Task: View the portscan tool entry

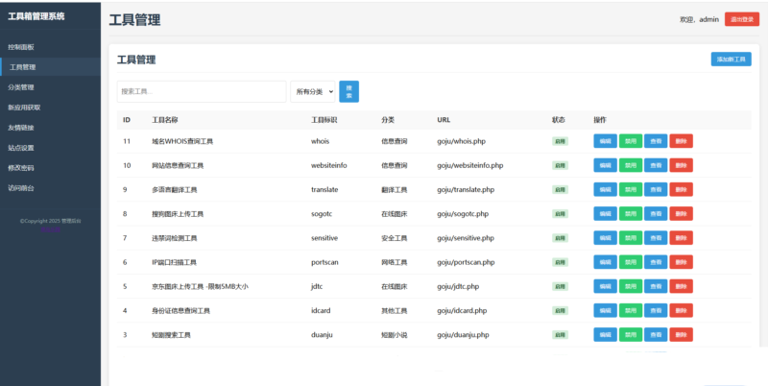Action: [x=656, y=262]
